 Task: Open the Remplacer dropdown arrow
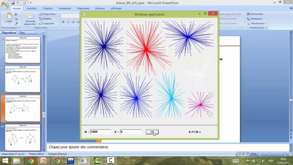click(264, 19)
